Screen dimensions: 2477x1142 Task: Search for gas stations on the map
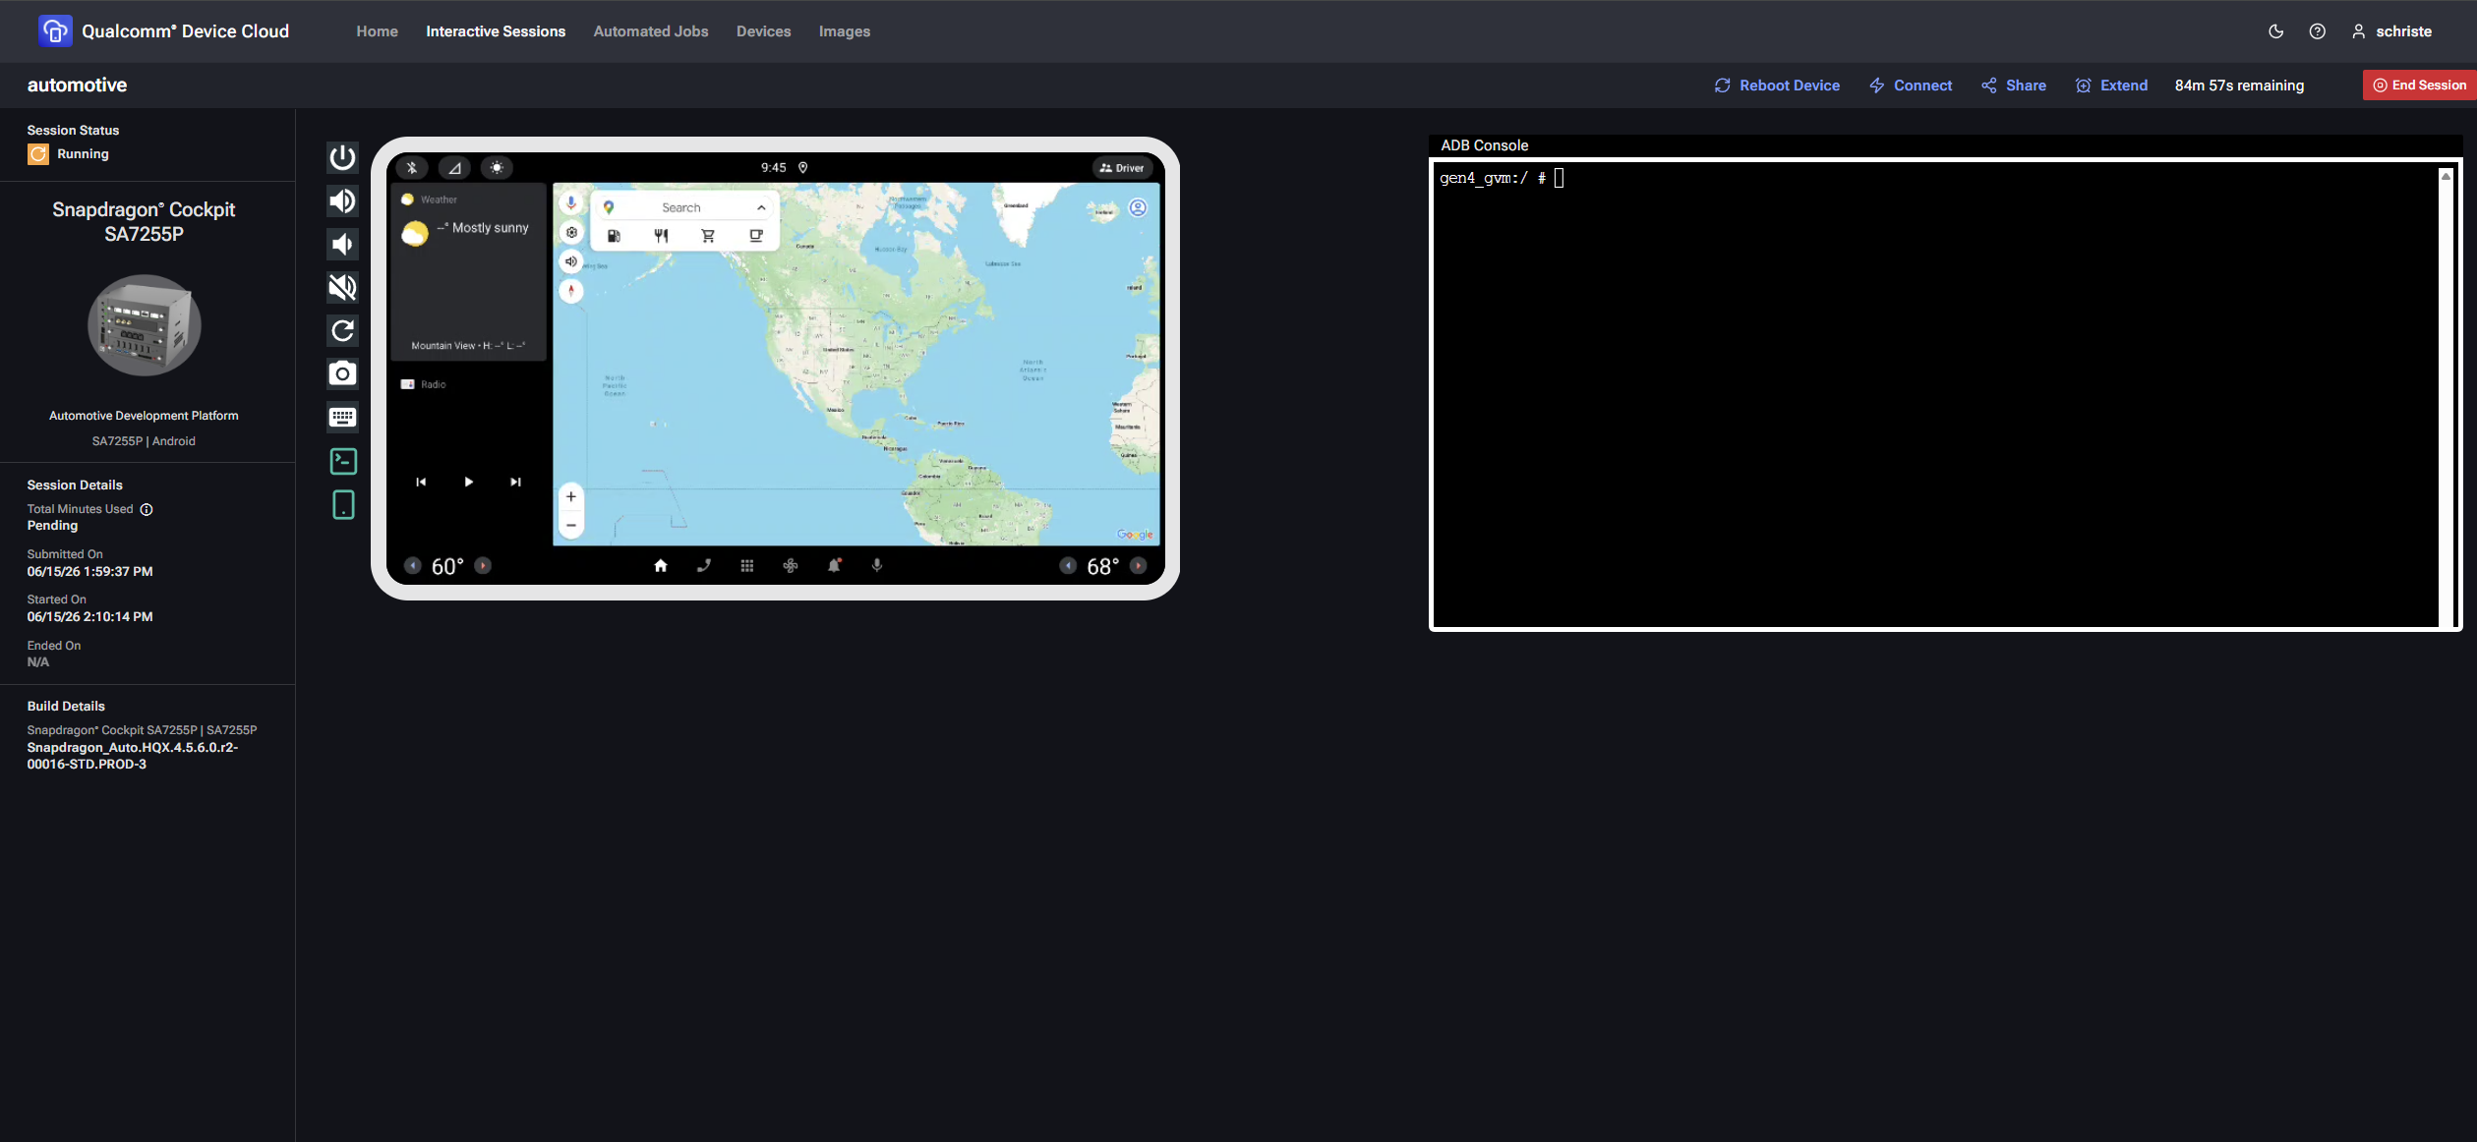(x=614, y=236)
